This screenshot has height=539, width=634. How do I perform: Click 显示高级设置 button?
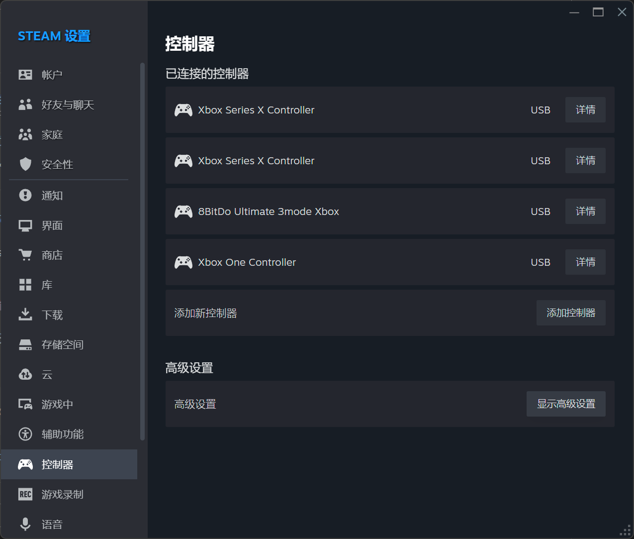click(566, 404)
